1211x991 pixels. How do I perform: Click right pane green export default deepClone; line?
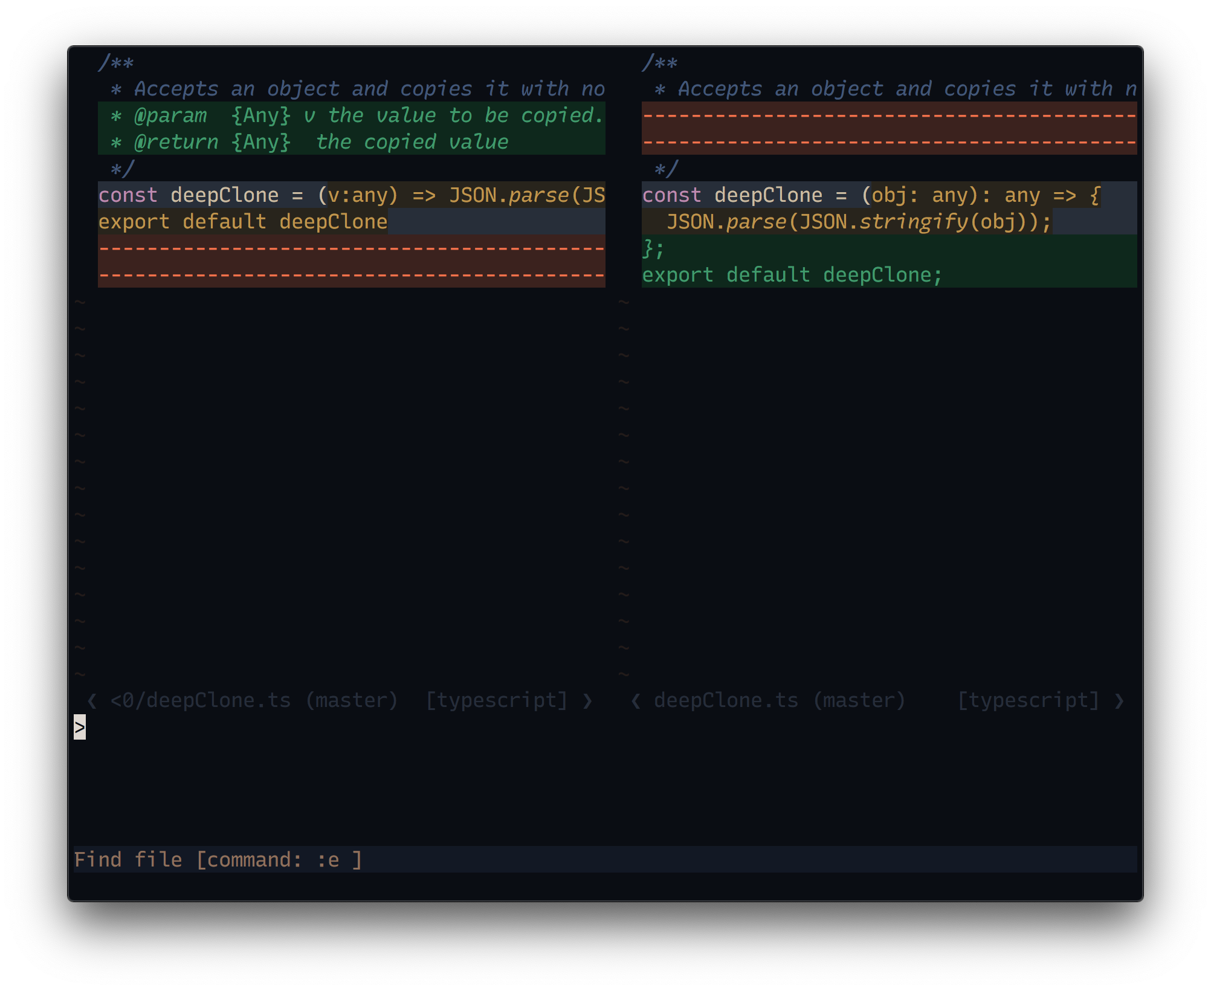pyautogui.click(x=792, y=275)
